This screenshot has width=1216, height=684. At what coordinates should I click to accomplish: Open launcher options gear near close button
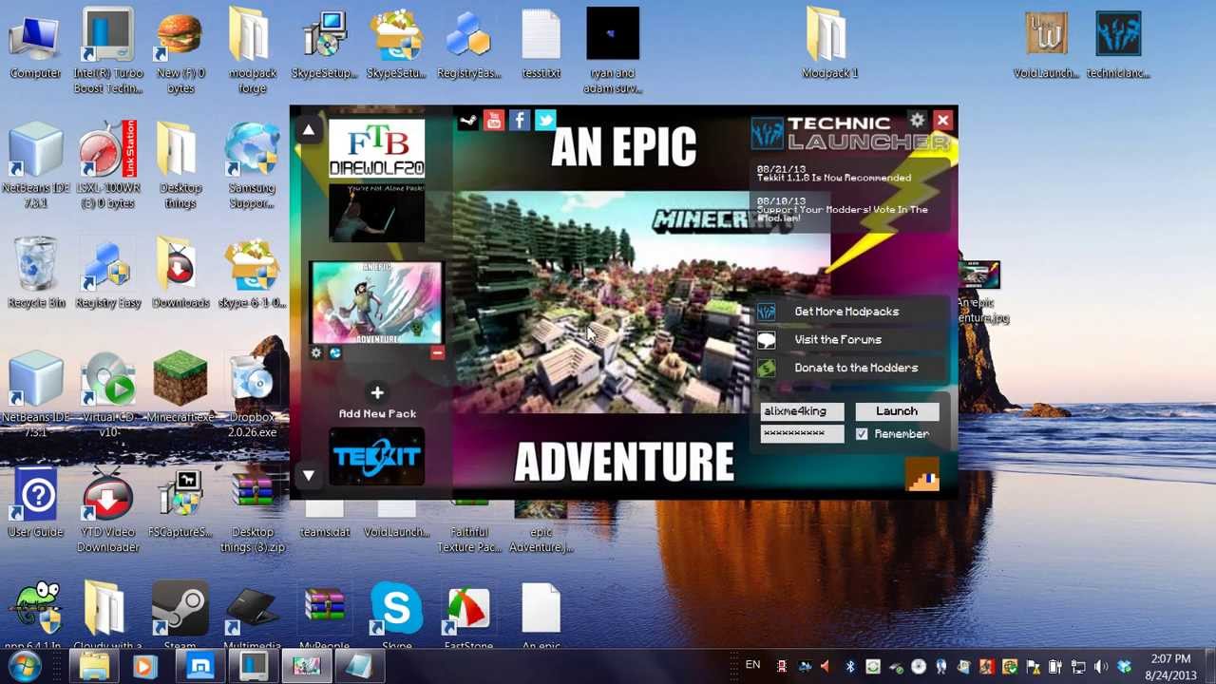tap(917, 121)
